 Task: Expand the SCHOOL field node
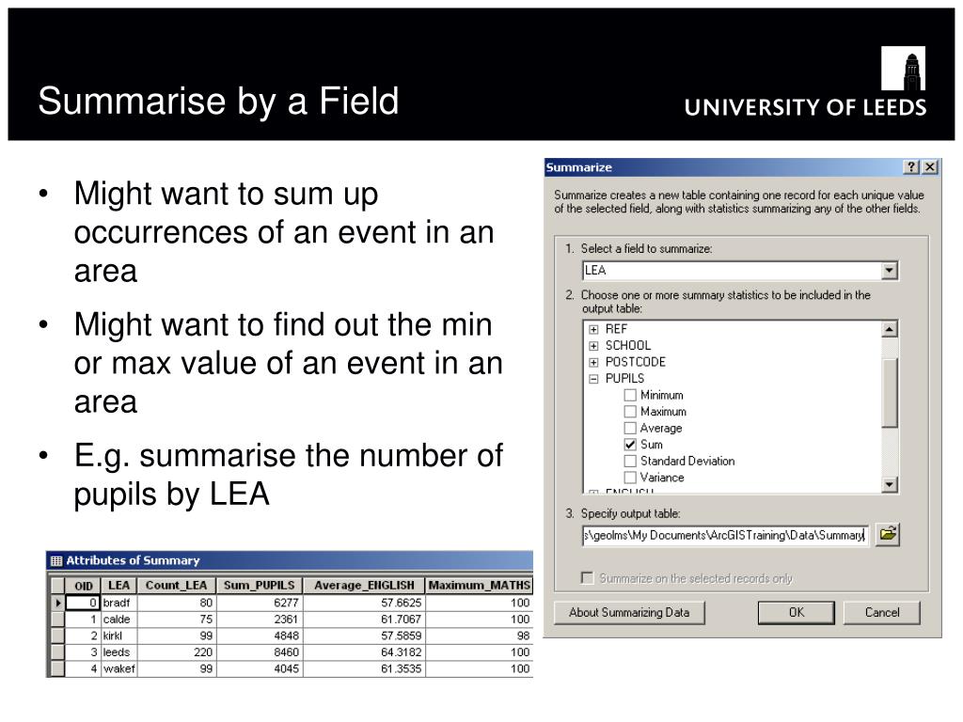pyautogui.click(x=593, y=346)
